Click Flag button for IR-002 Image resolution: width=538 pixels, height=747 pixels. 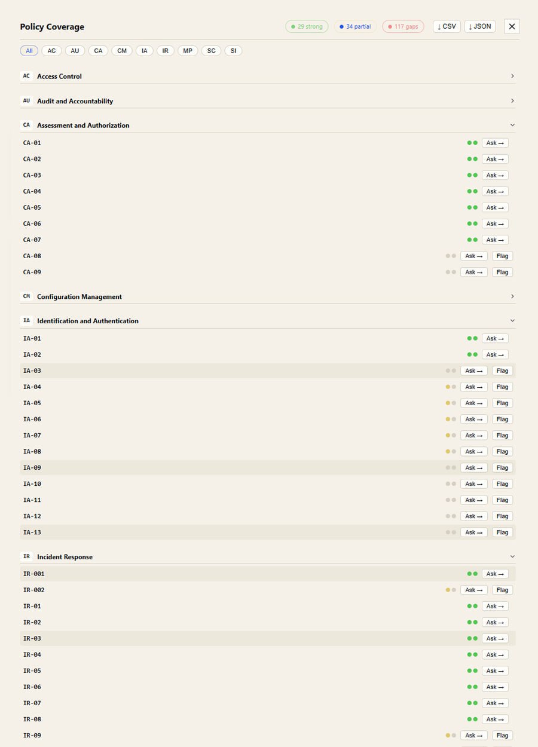(502, 590)
